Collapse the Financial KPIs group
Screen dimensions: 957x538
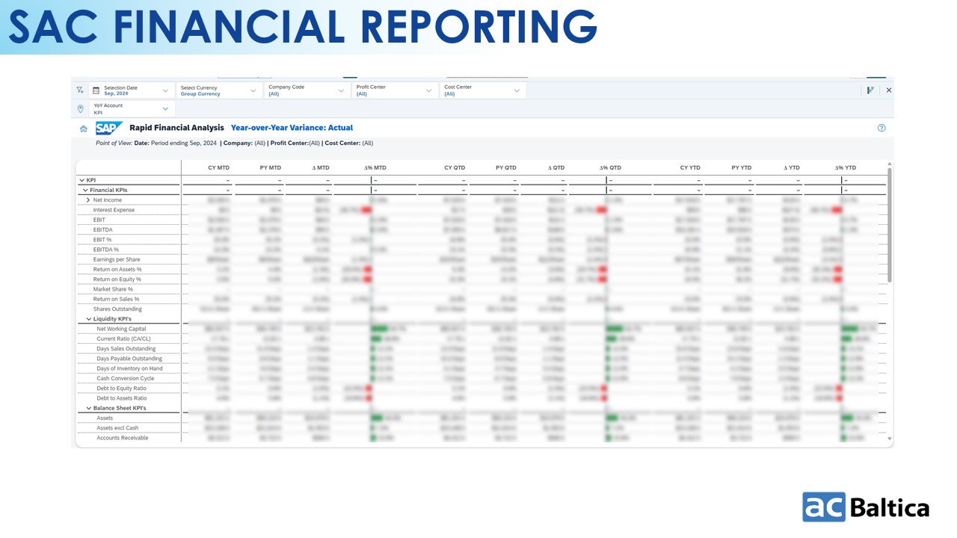point(86,191)
